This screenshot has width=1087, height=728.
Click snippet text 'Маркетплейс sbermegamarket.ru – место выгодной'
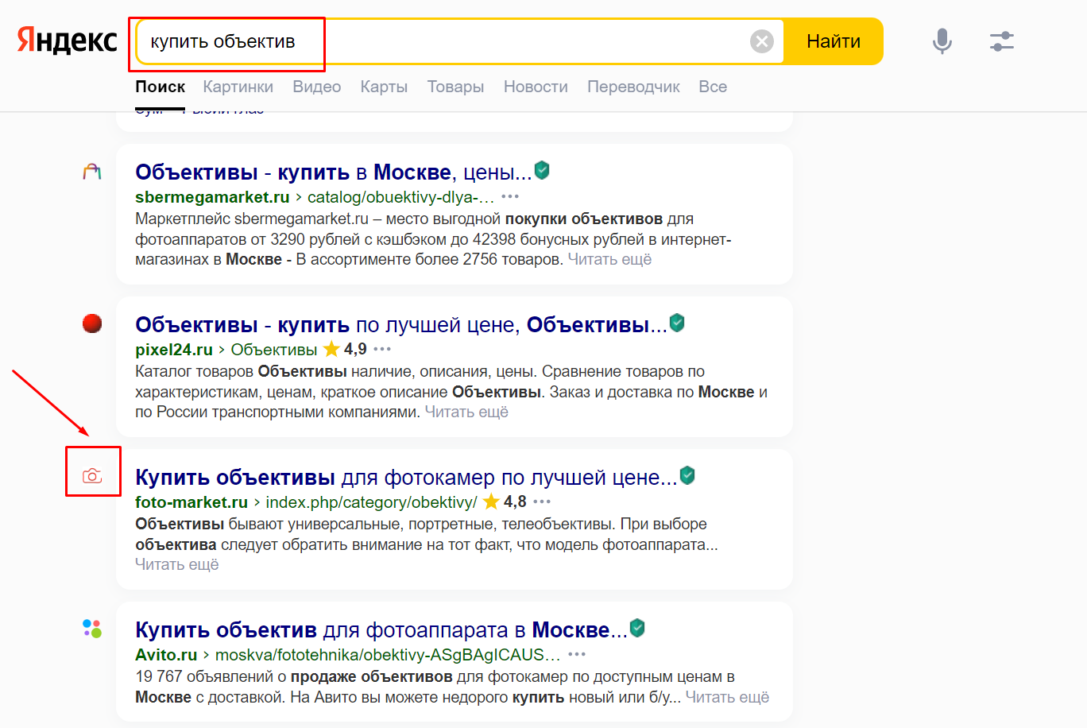tap(318, 219)
